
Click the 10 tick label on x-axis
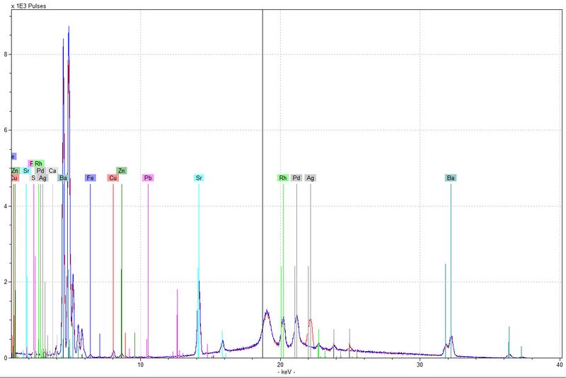coord(140,365)
